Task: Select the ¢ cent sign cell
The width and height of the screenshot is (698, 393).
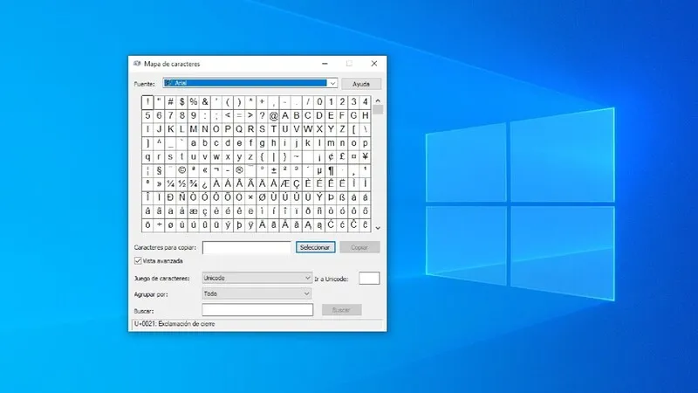Action: pos(331,156)
